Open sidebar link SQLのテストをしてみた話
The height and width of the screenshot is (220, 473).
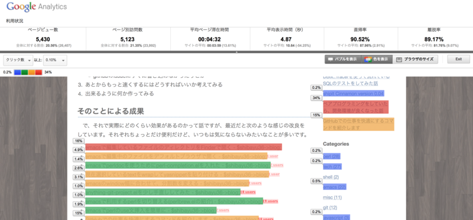[350, 83]
